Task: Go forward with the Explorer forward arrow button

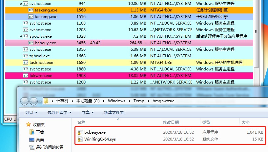Action: (x=33, y=101)
